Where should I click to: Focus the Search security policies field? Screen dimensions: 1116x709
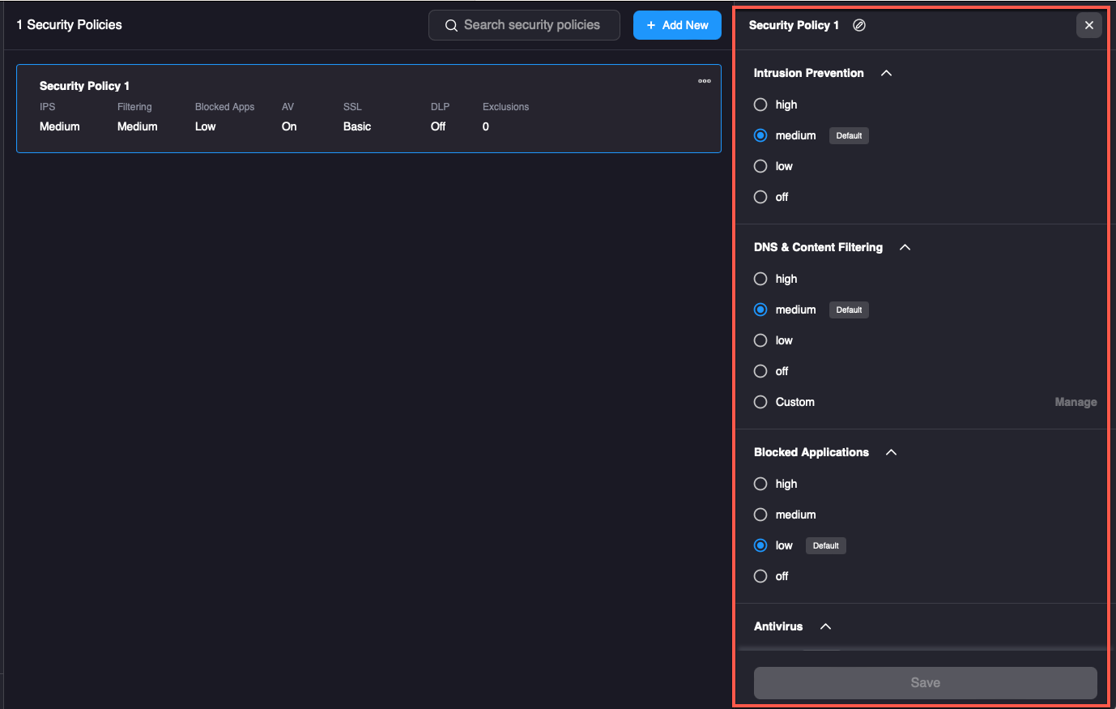(x=524, y=25)
